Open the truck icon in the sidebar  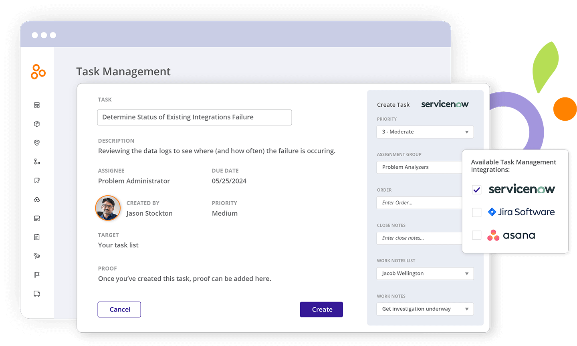click(x=37, y=293)
